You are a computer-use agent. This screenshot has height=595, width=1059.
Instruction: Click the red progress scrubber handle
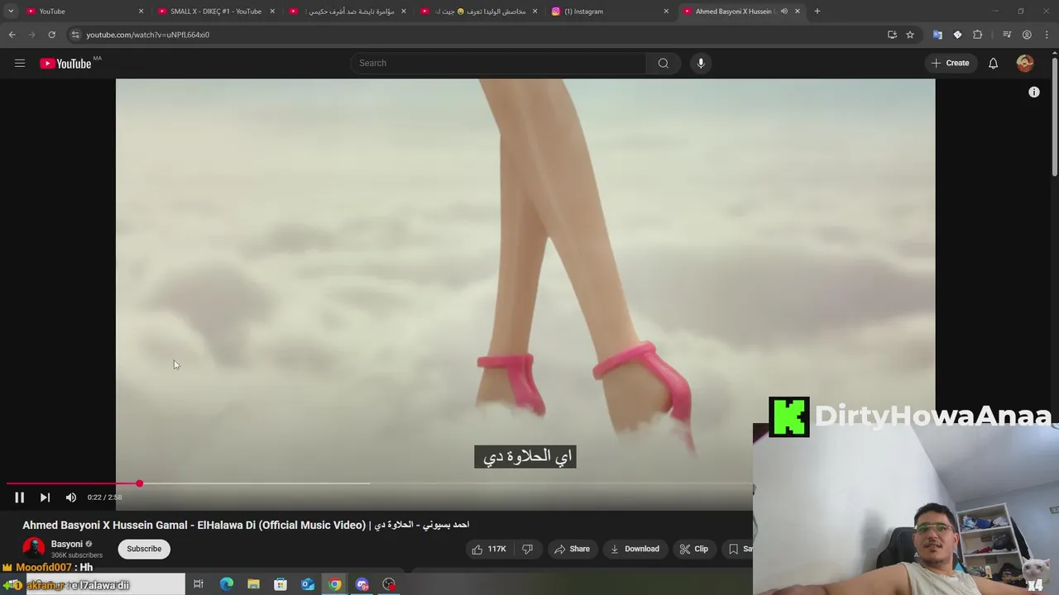coord(140,483)
